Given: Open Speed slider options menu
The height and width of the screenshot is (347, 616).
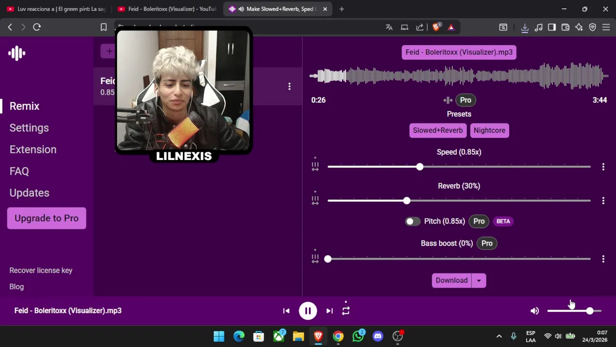Looking at the screenshot, I should [603, 167].
